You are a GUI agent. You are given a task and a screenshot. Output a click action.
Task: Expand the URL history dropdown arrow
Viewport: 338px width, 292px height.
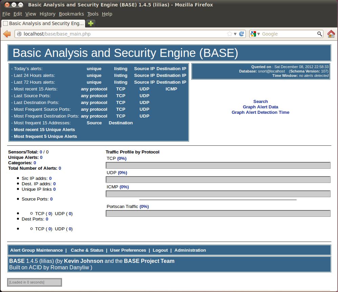[x=235, y=34]
